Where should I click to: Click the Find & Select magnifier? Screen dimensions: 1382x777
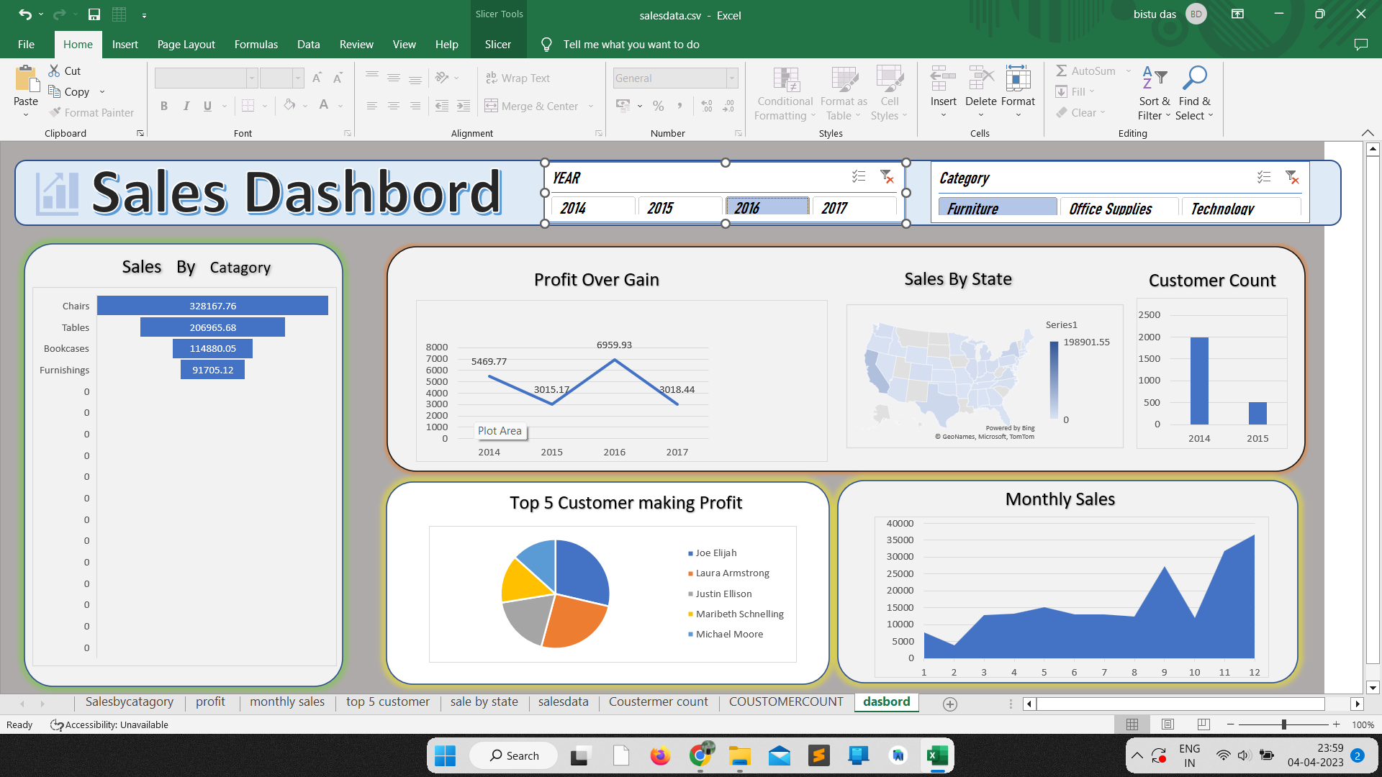click(x=1194, y=78)
